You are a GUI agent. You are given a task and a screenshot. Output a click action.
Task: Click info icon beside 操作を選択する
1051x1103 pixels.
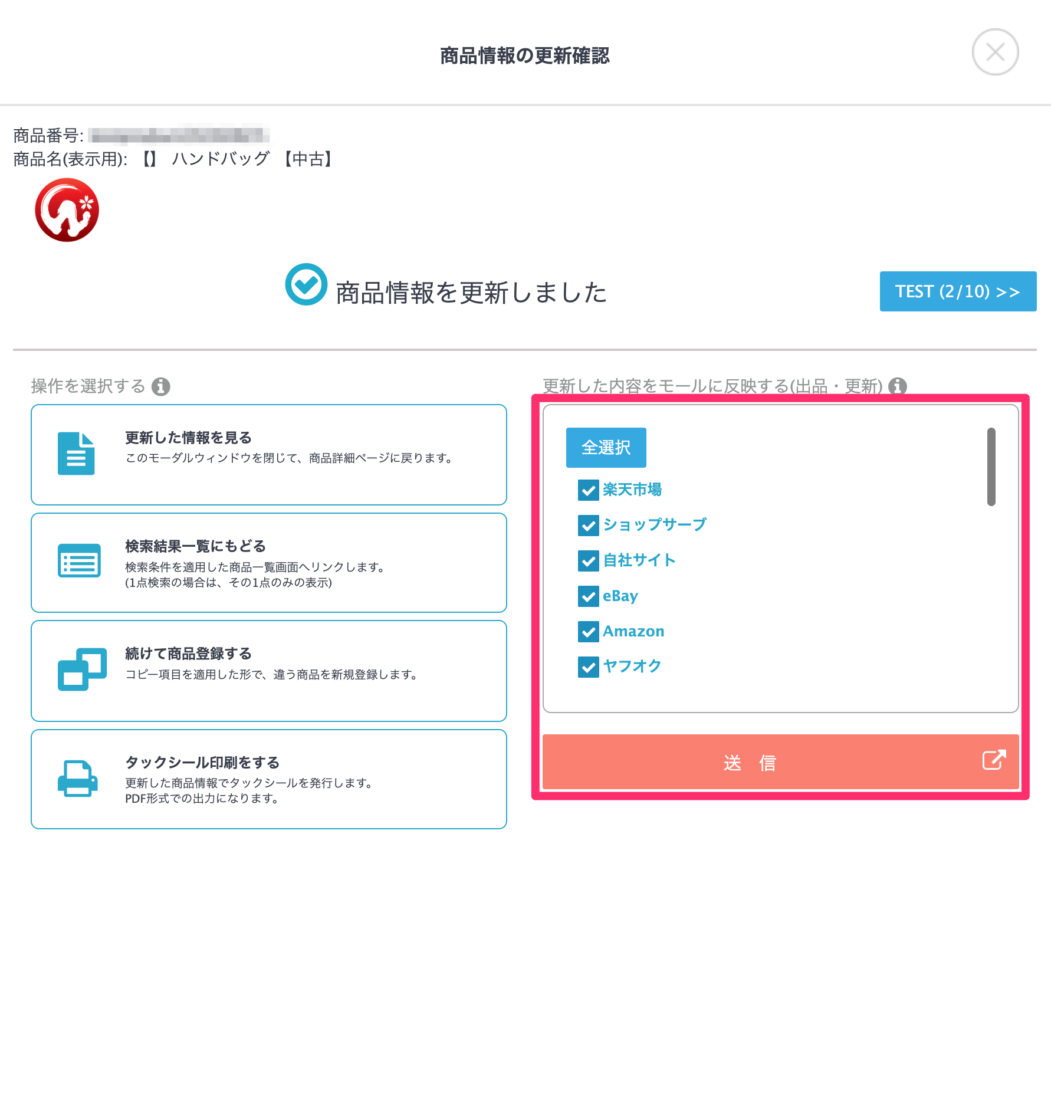tap(161, 386)
